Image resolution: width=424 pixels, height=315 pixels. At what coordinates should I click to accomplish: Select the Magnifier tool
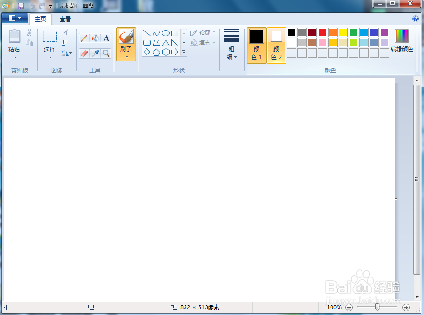106,53
